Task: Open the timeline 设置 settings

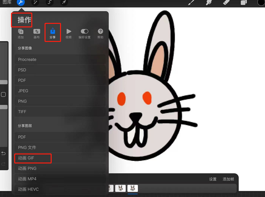Action: pyautogui.click(x=213, y=179)
